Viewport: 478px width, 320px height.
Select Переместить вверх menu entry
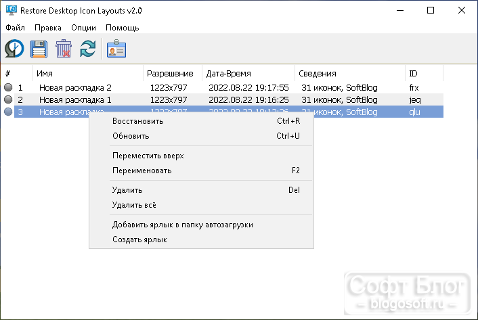click(201, 156)
